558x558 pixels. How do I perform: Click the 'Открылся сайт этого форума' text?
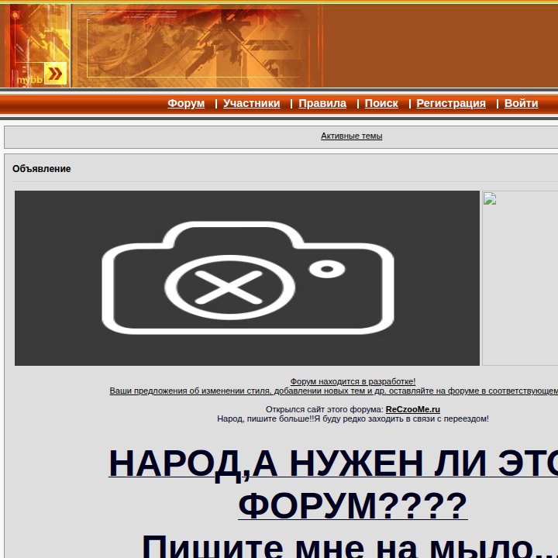click(x=325, y=409)
